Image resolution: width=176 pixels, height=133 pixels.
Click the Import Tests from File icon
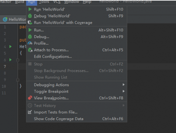(x=30, y=112)
